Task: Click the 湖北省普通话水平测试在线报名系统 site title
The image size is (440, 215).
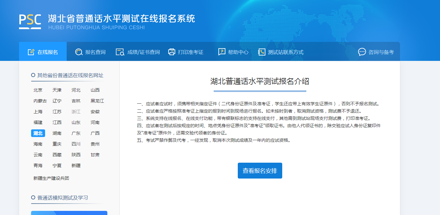Action: point(121,18)
